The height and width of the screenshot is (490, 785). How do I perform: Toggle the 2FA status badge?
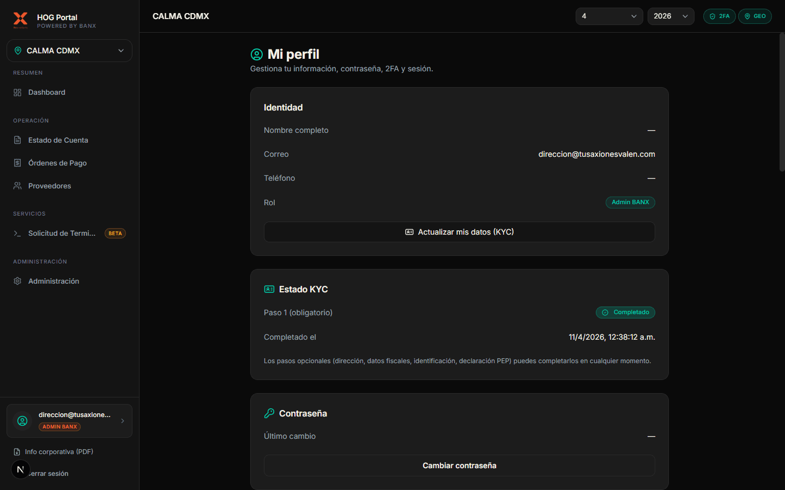pyautogui.click(x=719, y=16)
